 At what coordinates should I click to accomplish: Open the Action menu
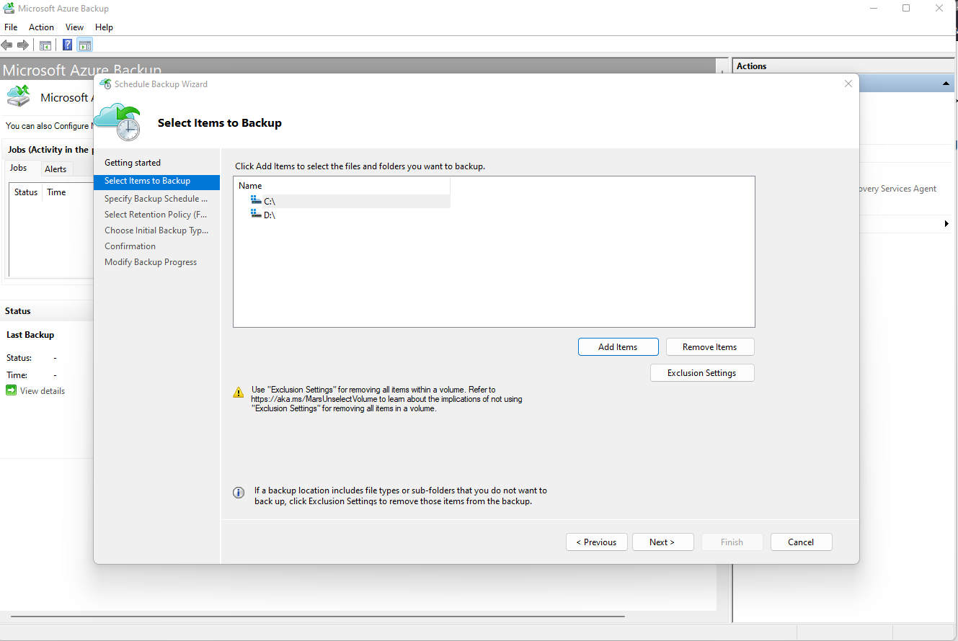click(41, 27)
